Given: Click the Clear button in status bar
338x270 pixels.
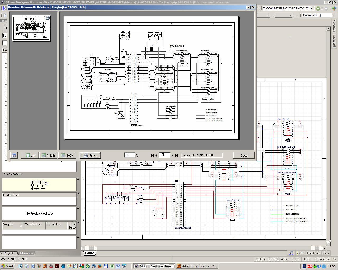Looking at the screenshot, I should click(326, 253).
